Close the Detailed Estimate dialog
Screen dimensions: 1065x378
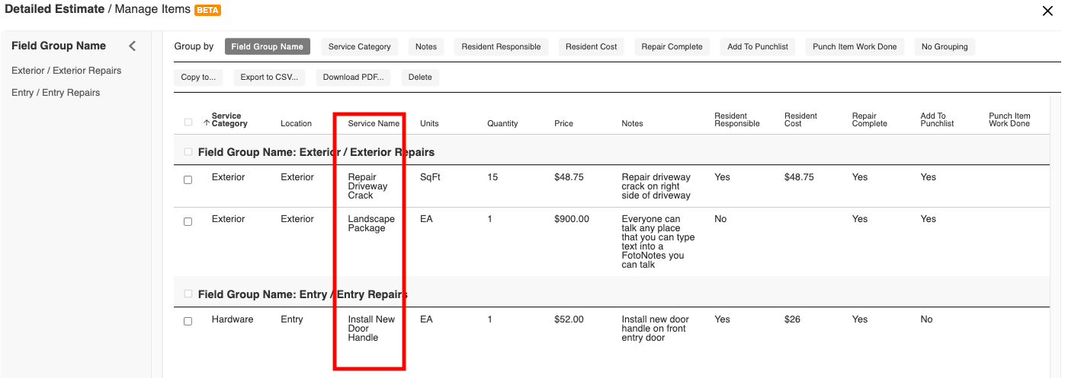click(x=1047, y=11)
